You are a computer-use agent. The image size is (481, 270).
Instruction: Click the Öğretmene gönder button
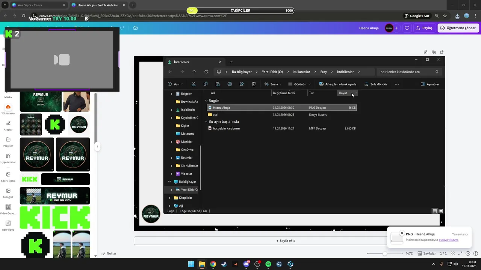[x=458, y=28]
